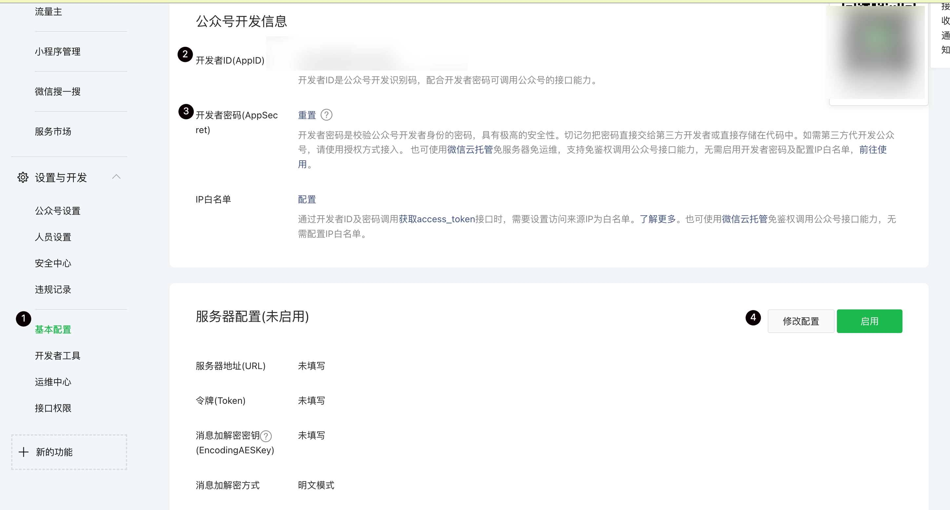The width and height of the screenshot is (950, 510).
Task: Click the 了解更多 link
Action: click(658, 219)
